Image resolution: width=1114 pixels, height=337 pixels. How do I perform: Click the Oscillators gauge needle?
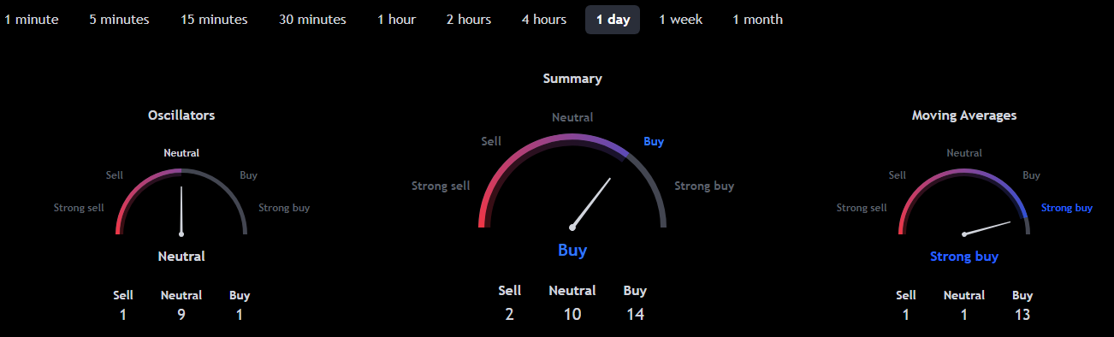point(181,210)
